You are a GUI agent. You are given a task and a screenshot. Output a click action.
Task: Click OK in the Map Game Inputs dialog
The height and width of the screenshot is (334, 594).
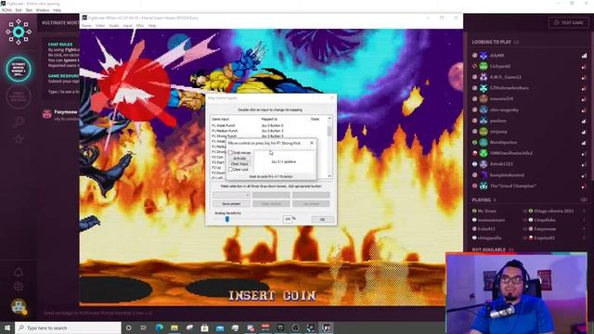pyautogui.click(x=322, y=219)
